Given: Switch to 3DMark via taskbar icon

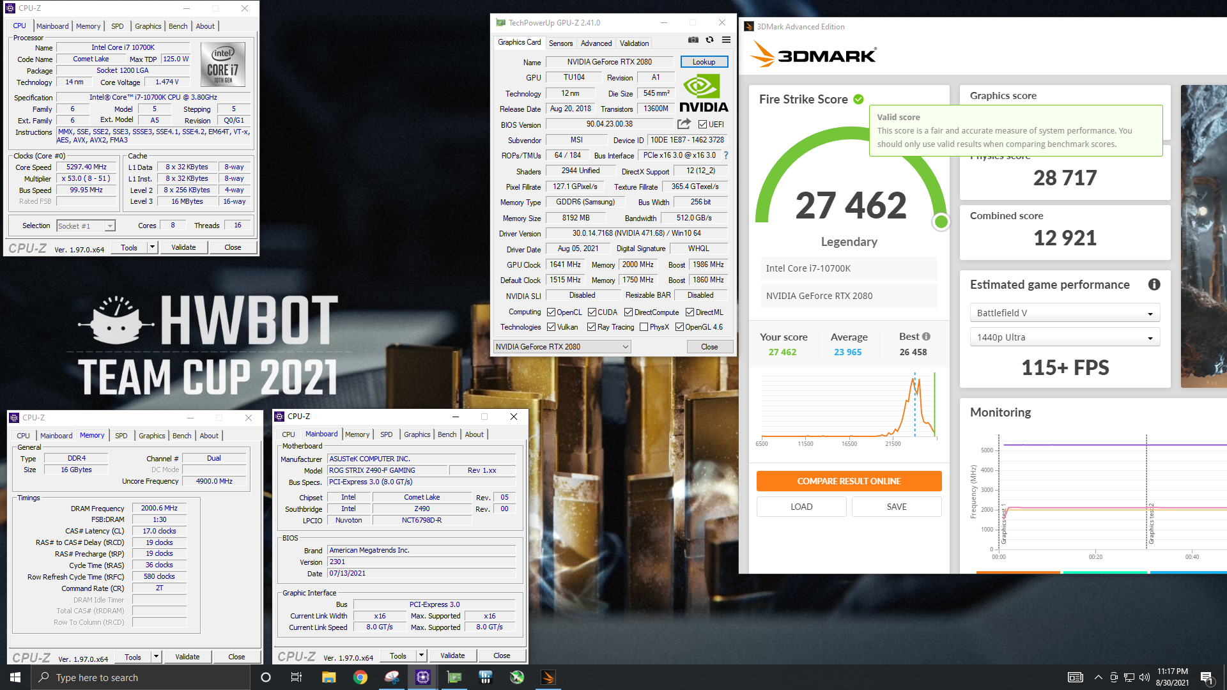Looking at the screenshot, I should 548,677.
